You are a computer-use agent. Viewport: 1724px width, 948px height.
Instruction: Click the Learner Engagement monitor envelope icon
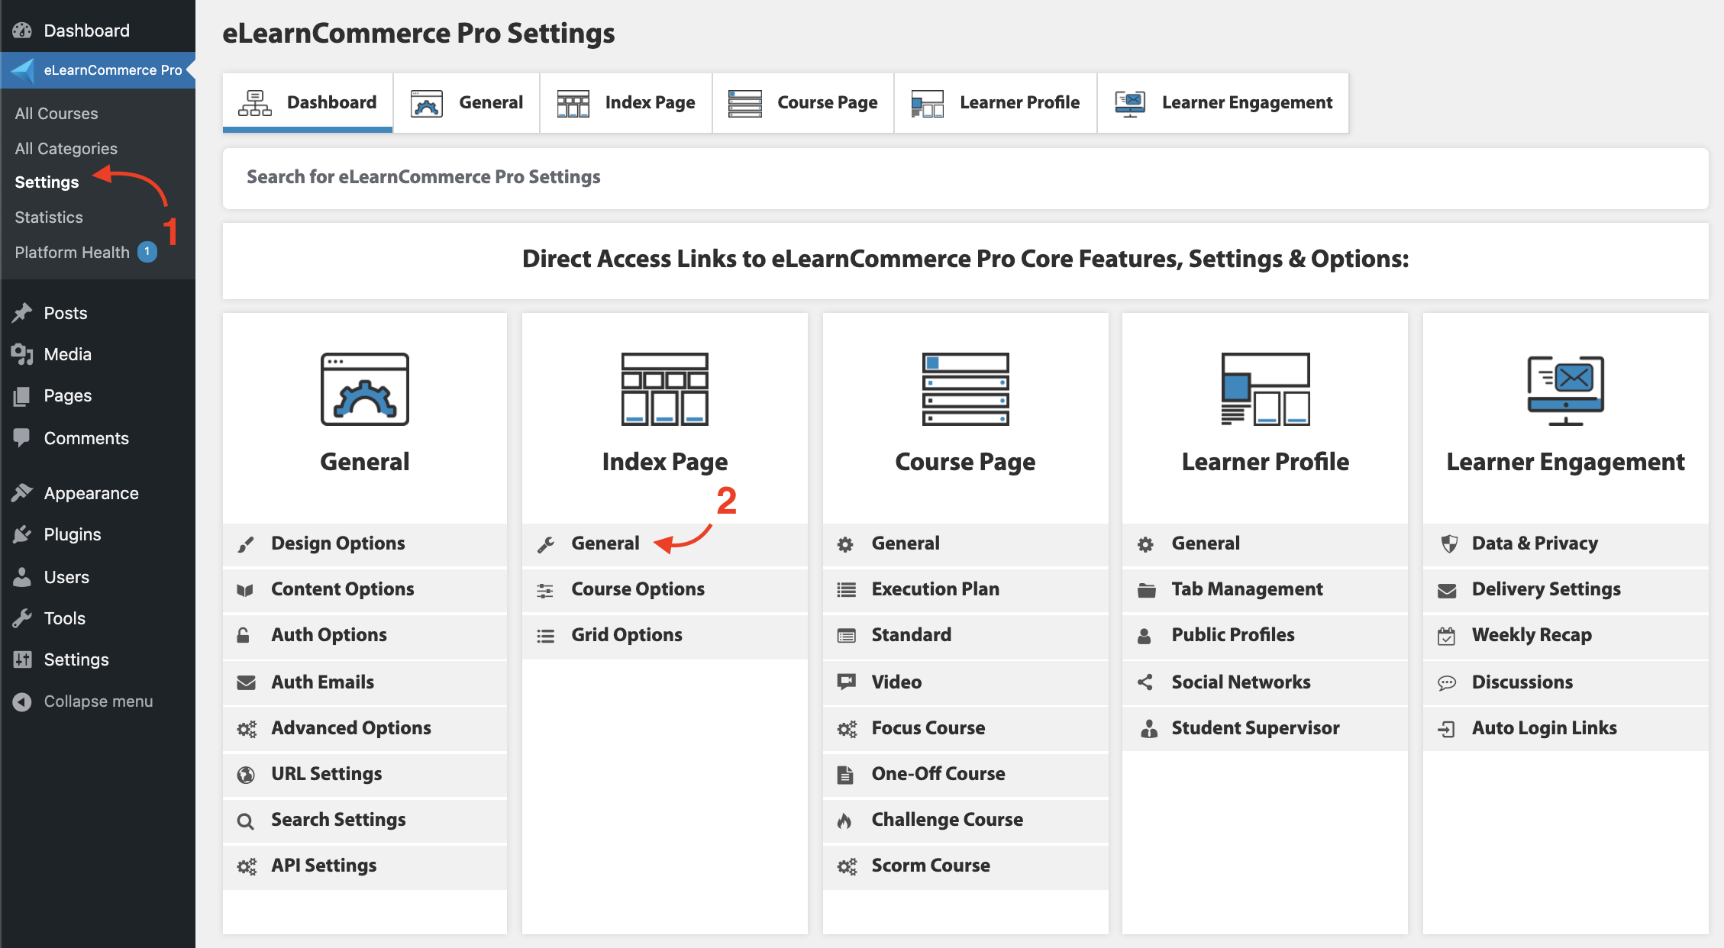[x=1565, y=389]
